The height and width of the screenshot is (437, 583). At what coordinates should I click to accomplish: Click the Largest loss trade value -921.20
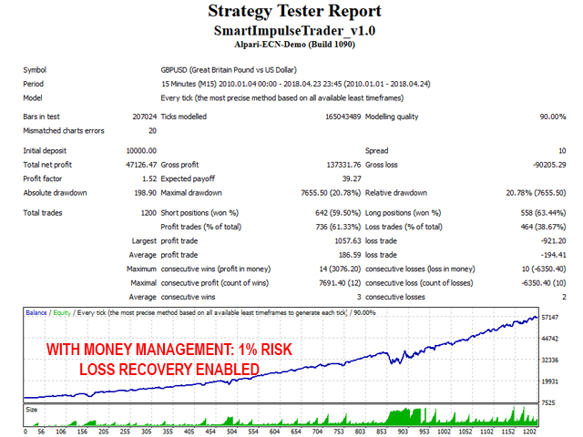tap(554, 240)
